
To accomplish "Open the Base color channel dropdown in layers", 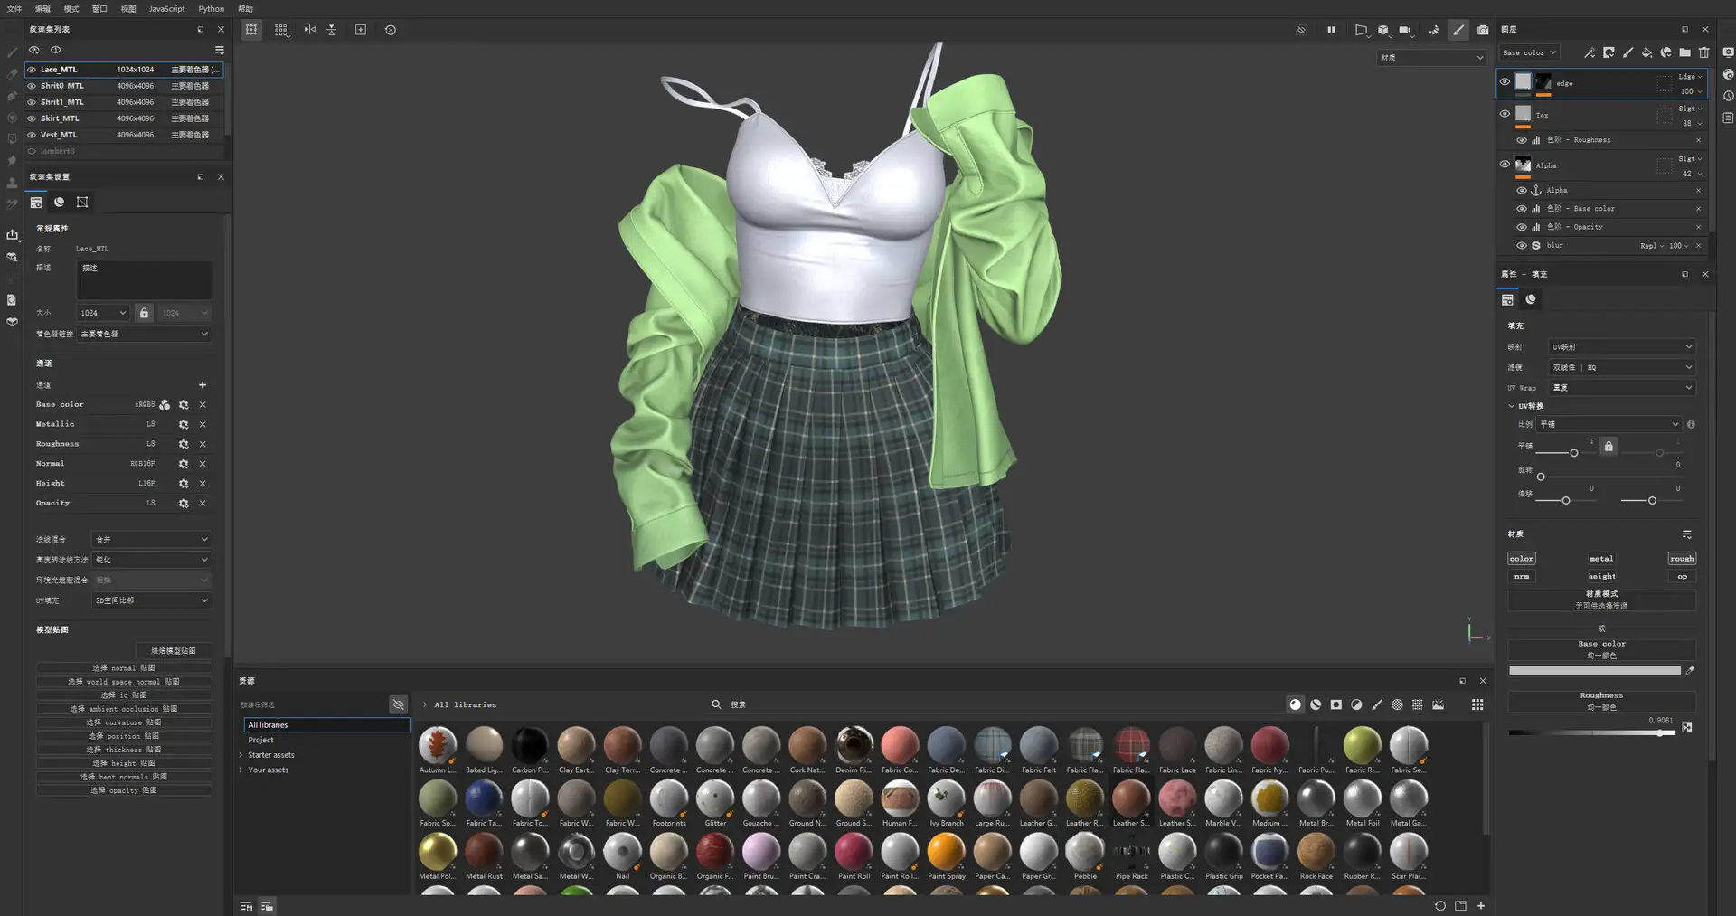I will pyautogui.click(x=1529, y=53).
